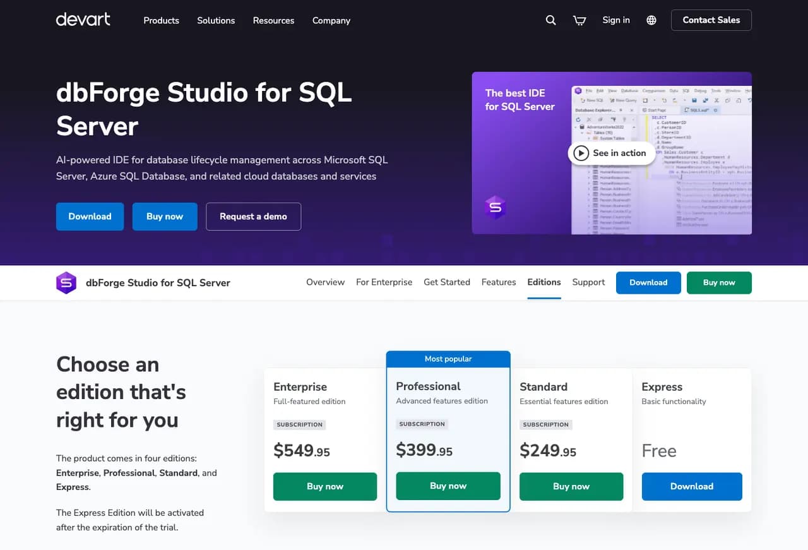Open the site search magnifier icon

(x=550, y=20)
